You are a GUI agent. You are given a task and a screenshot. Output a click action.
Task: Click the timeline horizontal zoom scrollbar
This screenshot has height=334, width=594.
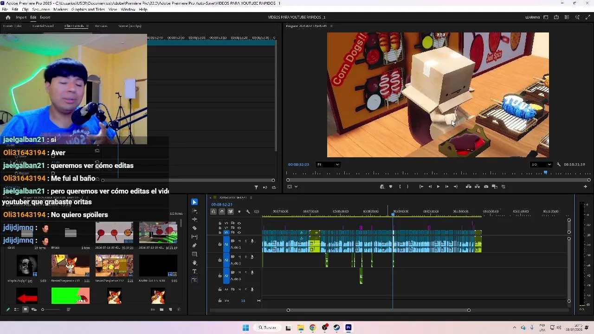coord(378,310)
